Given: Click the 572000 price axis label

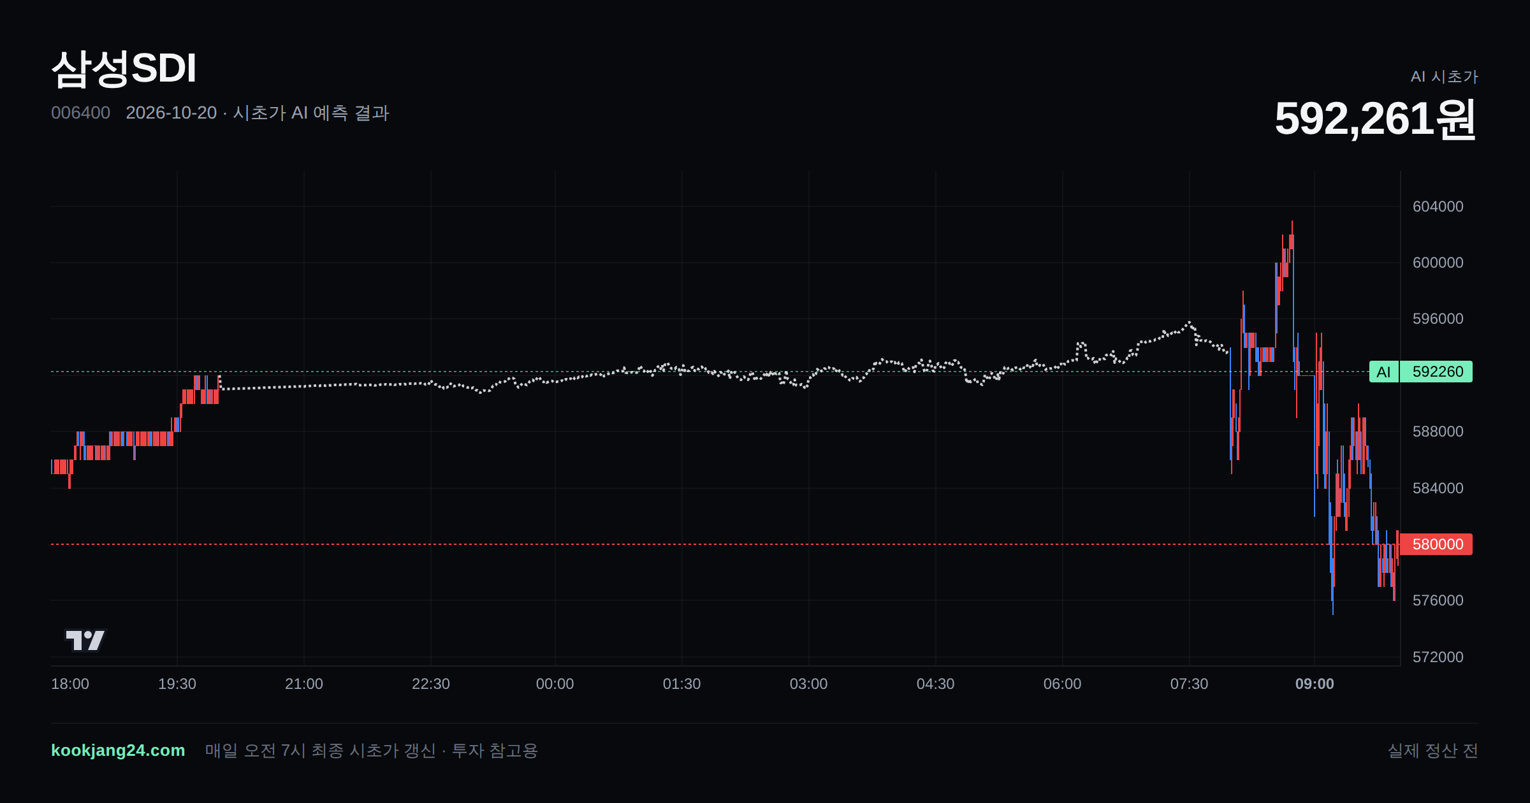Looking at the screenshot, I should click(1438, 657).
